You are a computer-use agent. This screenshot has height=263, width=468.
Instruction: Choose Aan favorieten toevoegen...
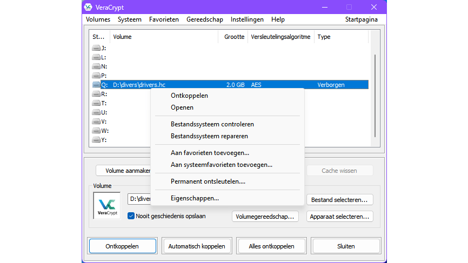coord(228,153)
